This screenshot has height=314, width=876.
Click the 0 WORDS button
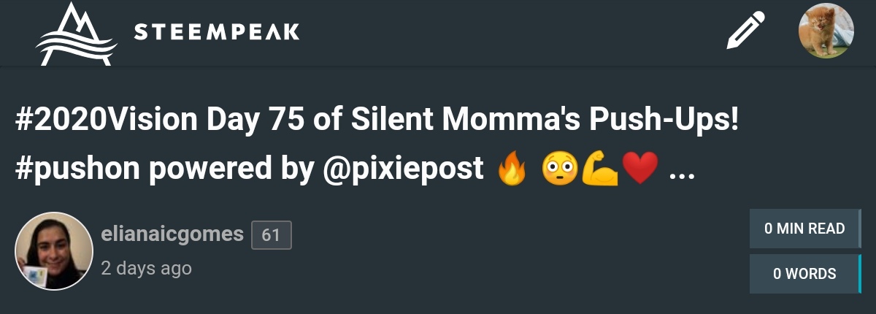[804, 274]
